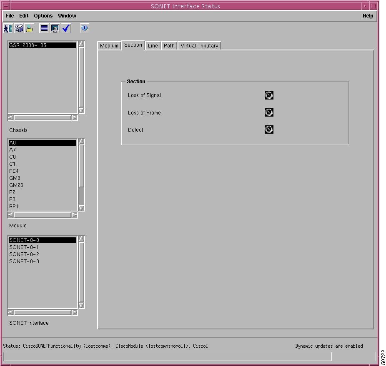The height and width of the screenshot is (366, 386).
Task: Select interface SONET-0-0
Action: click(x=43, y=240)
